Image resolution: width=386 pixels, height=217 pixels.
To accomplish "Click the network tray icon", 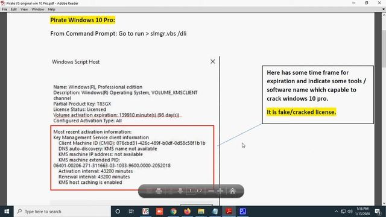I will point(343,212).
